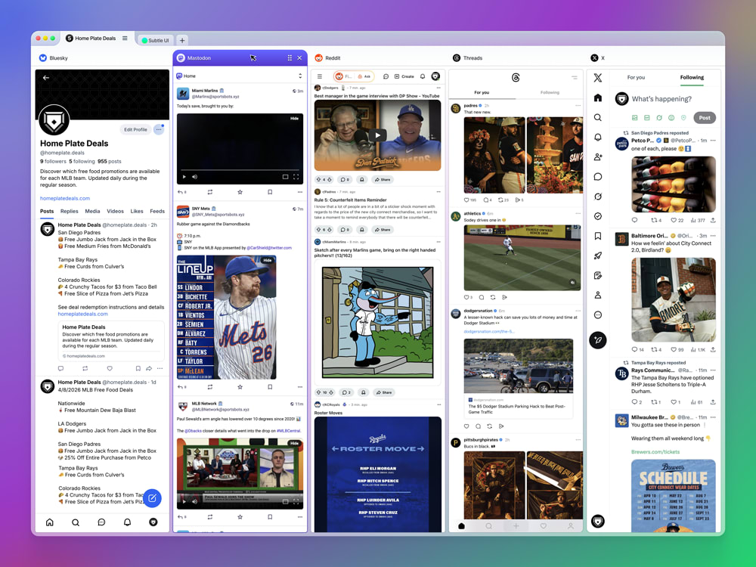This screenshot has height=567, width=756.
Task: Open X Follow people icon in sidebar
Action: 598,157
